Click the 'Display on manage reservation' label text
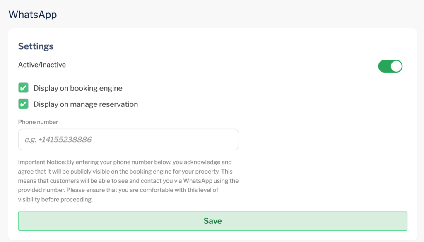The height and width of the screenshot is (242, 424). (x=86, y=104)
